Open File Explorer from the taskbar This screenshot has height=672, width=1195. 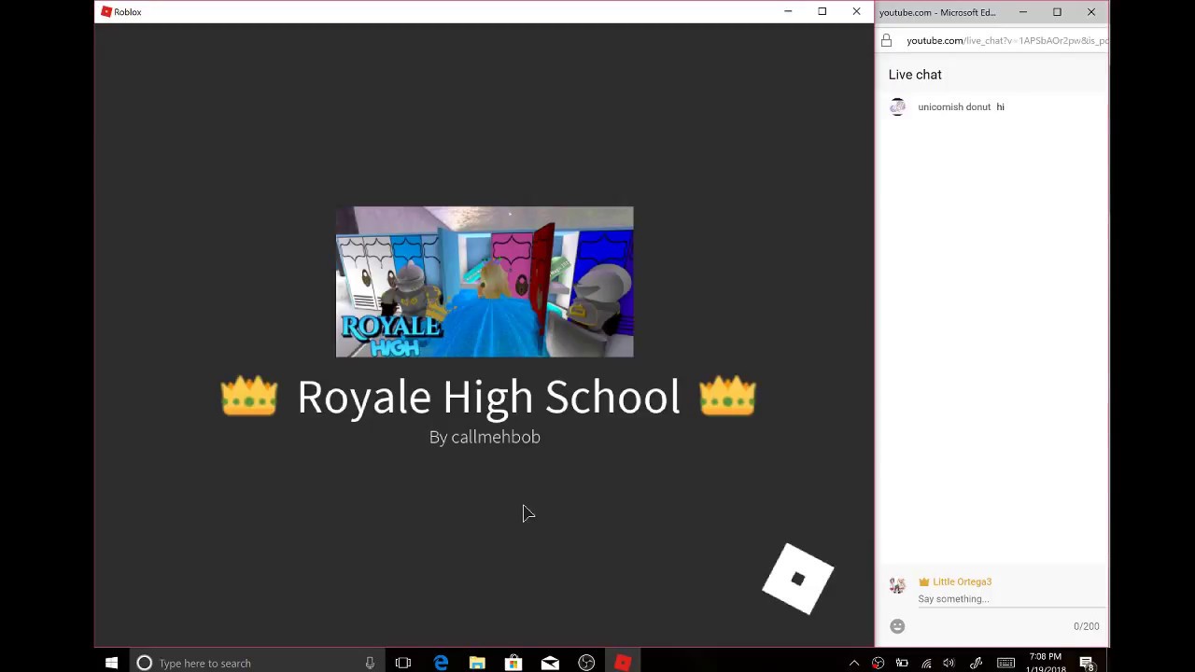pos(477,663)
